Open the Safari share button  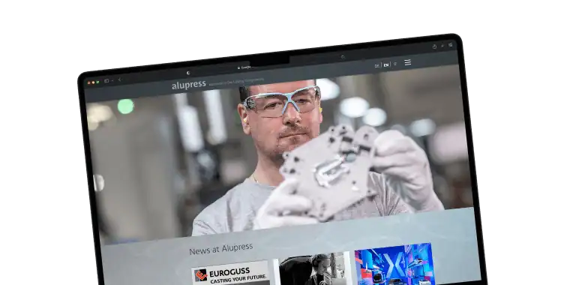click(434, 46)
